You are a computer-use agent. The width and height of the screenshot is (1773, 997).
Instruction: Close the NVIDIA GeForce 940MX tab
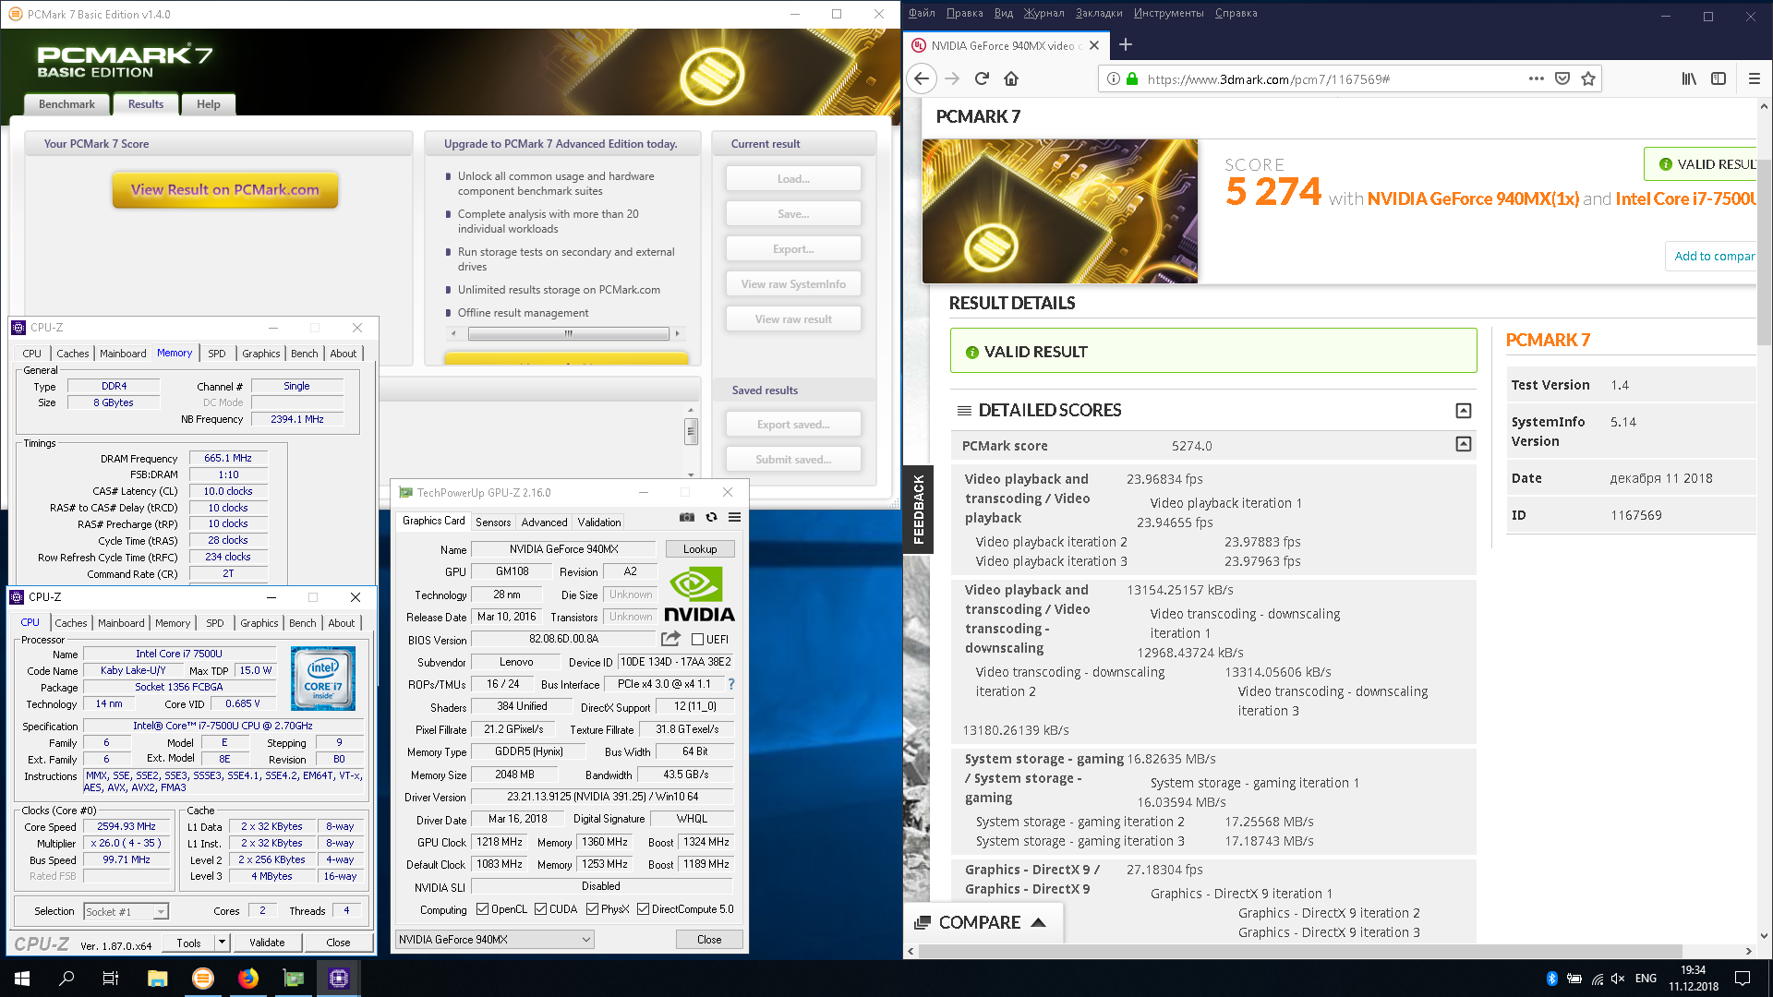click(1094, 45)
